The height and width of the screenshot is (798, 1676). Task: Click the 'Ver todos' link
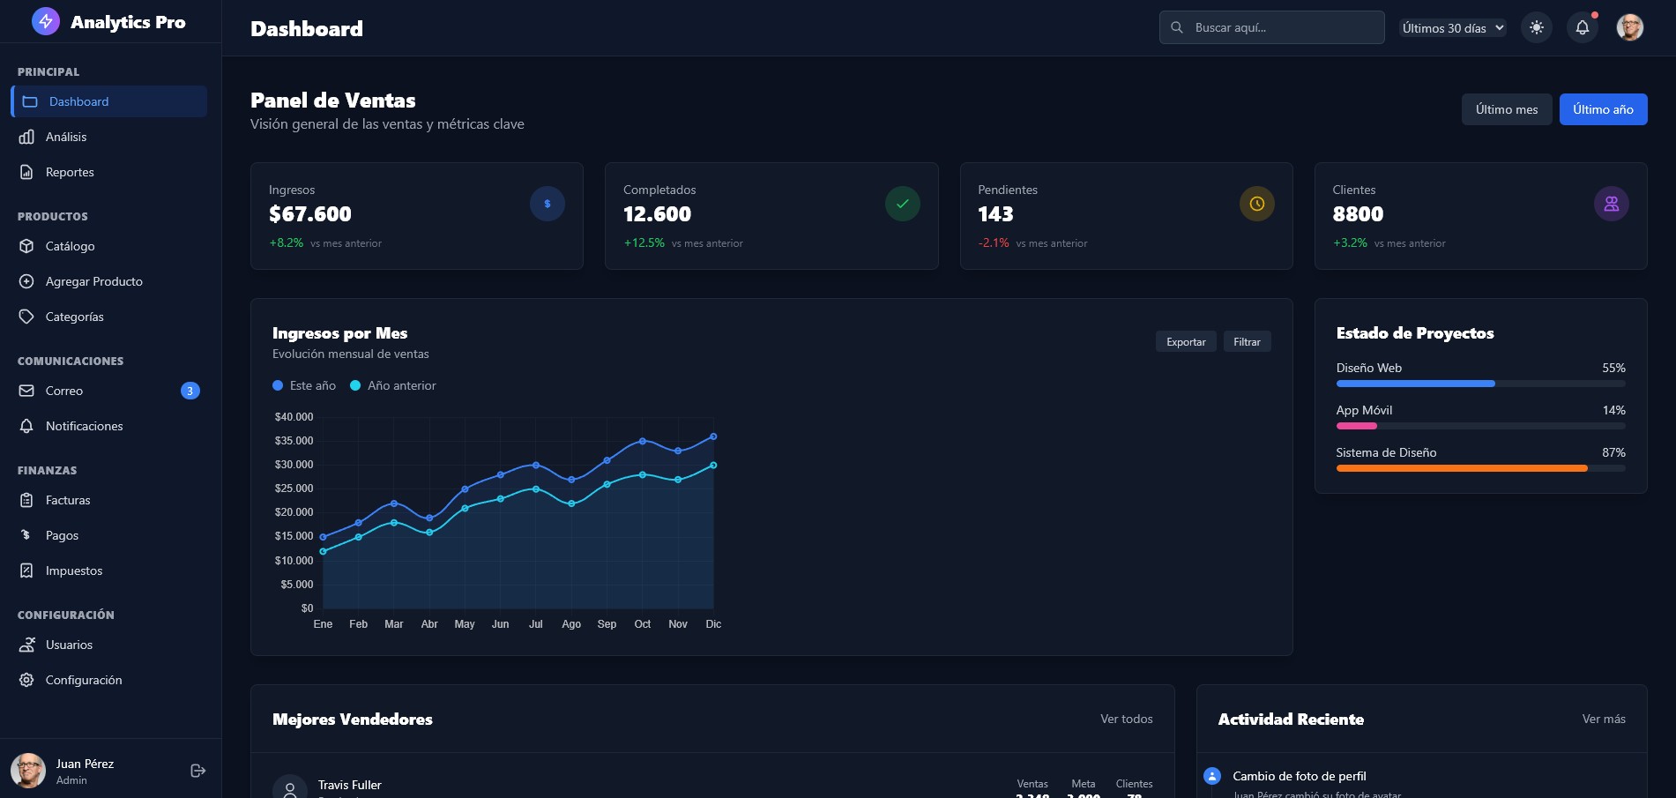tap(1126, 719)
